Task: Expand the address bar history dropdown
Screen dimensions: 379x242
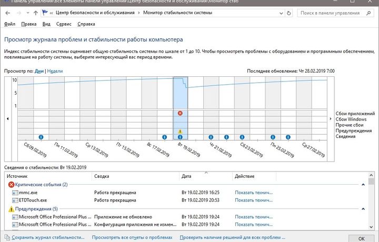Action: click(x=281, y=13)
